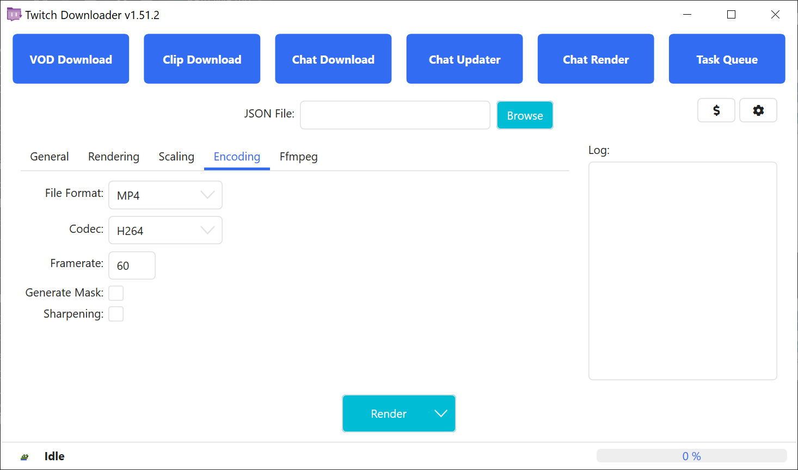
Task: Click the dollar sign donate icon
Action: 716,110
